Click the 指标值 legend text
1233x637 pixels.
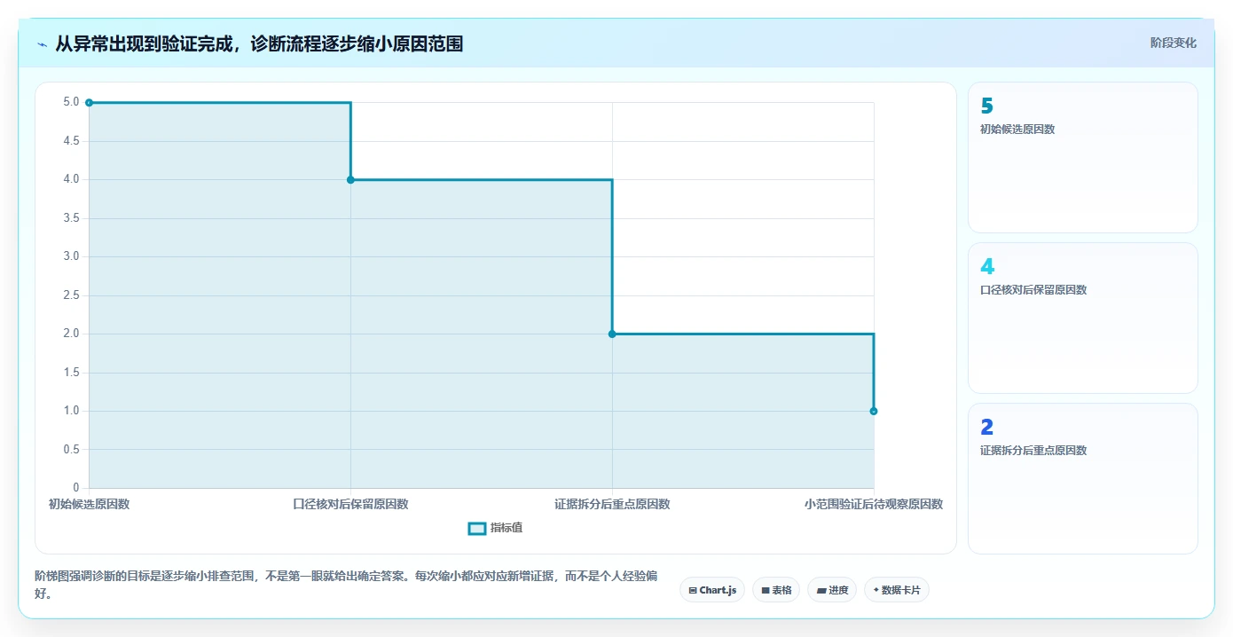[x=507, y=528]
